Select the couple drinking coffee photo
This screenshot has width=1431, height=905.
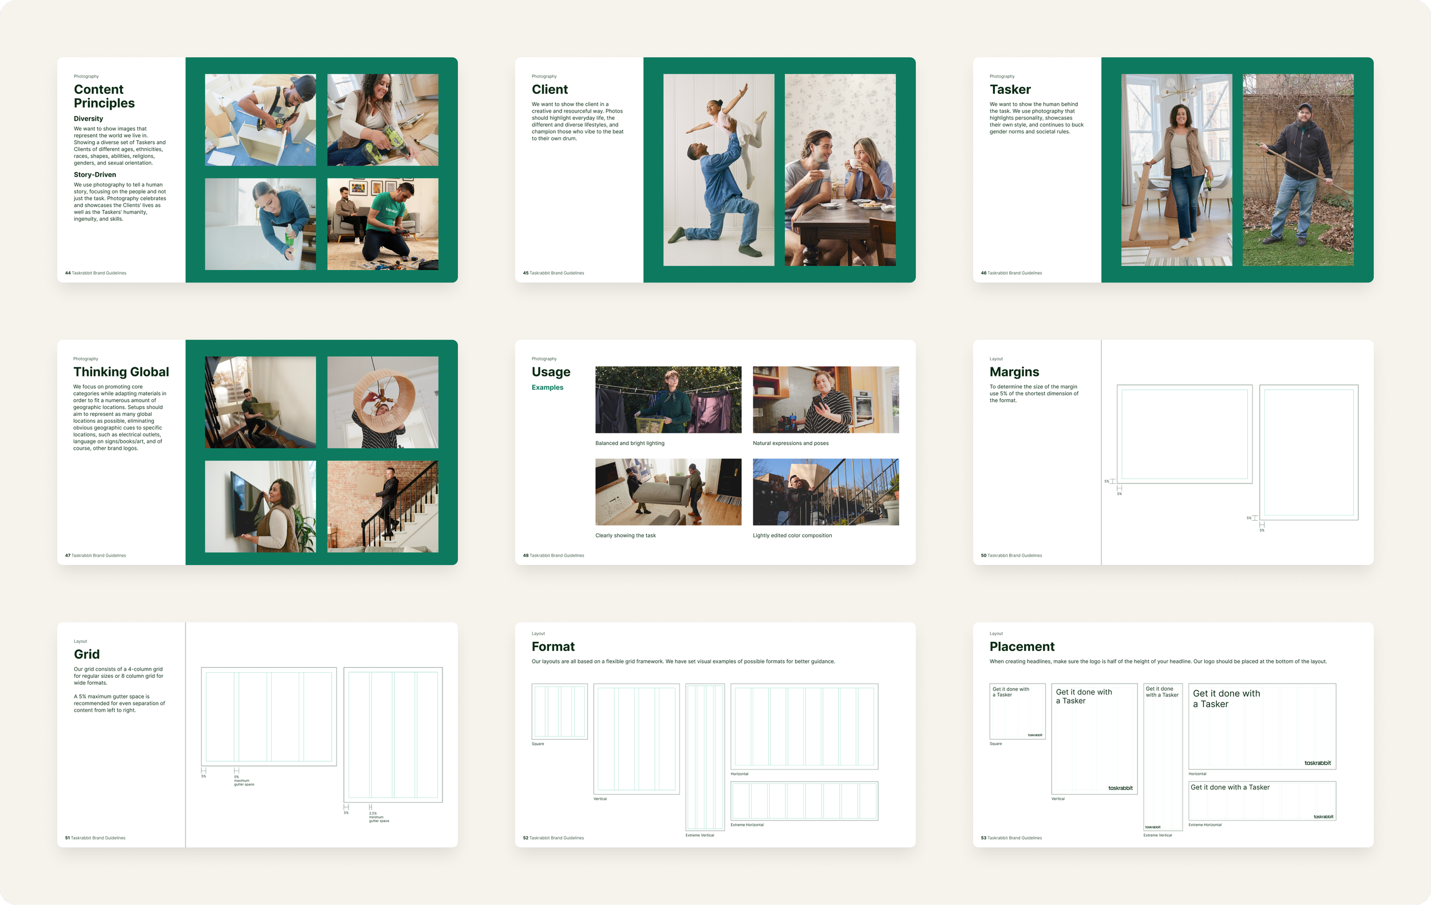tap(840, 170)
